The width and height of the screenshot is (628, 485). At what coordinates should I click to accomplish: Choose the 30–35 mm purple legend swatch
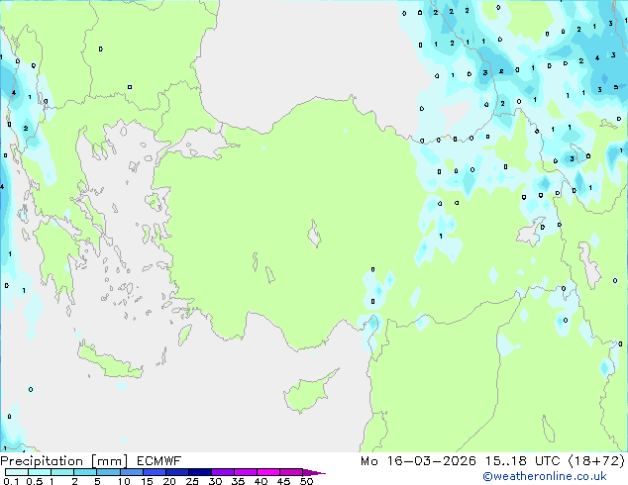pos(222,472)
